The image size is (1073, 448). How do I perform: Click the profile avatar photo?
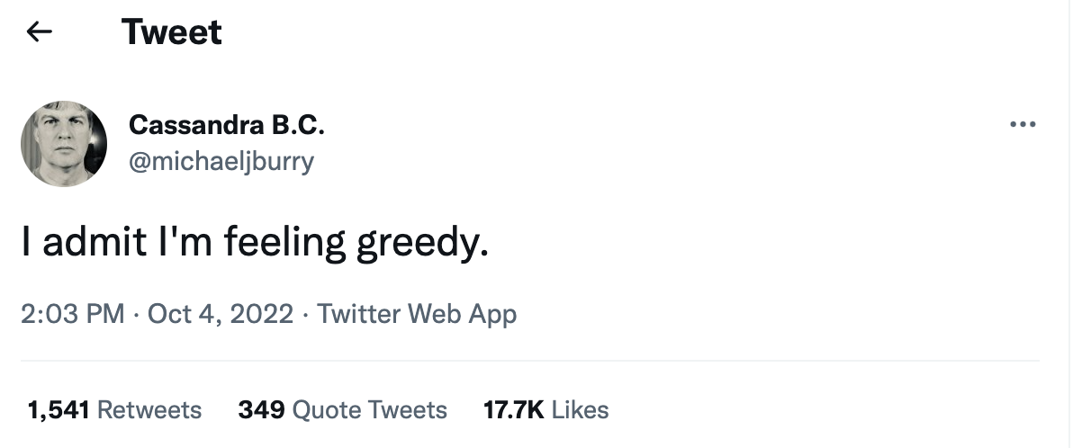click(x=64, y=144)
